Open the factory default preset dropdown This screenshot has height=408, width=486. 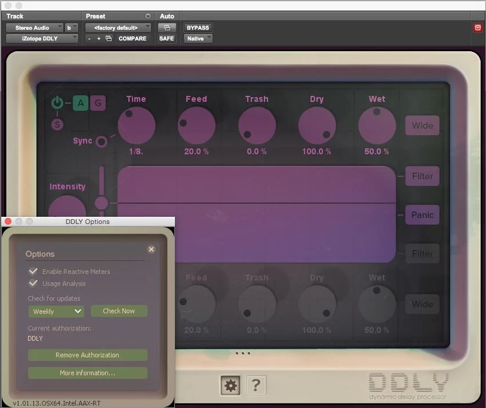[x=118, y=28]
